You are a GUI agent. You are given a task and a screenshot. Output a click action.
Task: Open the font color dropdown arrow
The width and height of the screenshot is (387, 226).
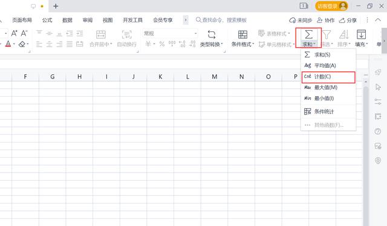click(14, 44)
